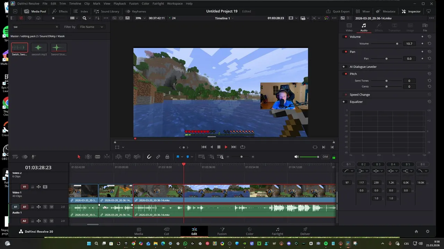
Task: Disable the Volume section toggle
Action: pyautogui.click(x=345, y=37)
